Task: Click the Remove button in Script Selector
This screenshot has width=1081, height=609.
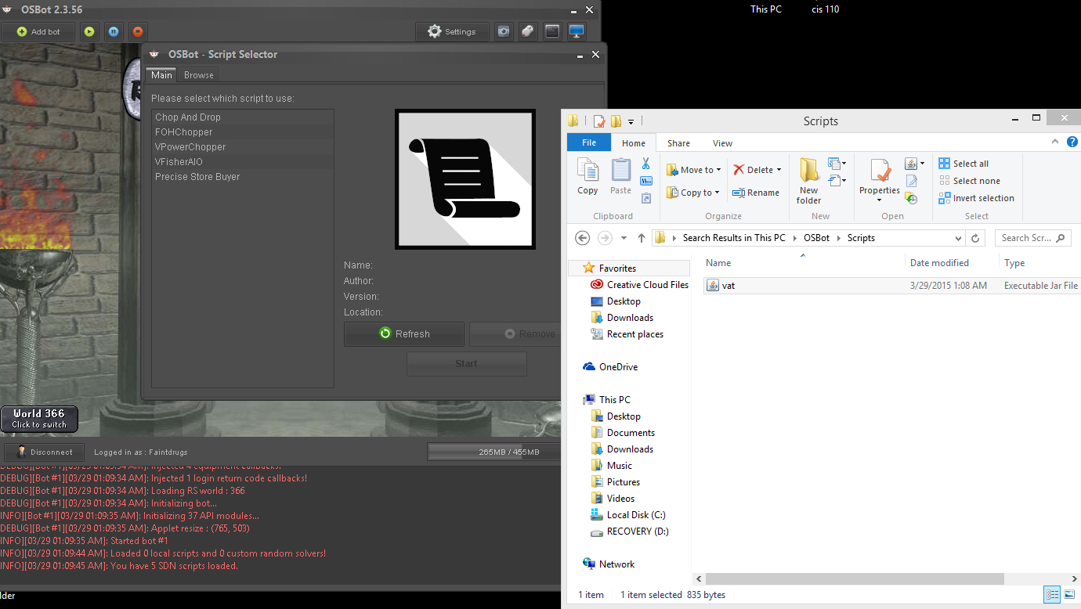Action: point(515,333)
